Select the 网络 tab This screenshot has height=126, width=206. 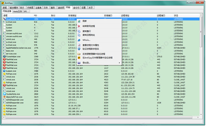(68, 8)
